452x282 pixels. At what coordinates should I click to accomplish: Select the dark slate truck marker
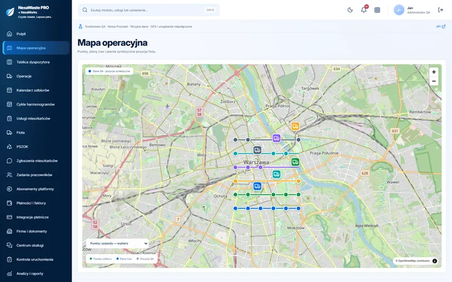click(x=257, y=150)
